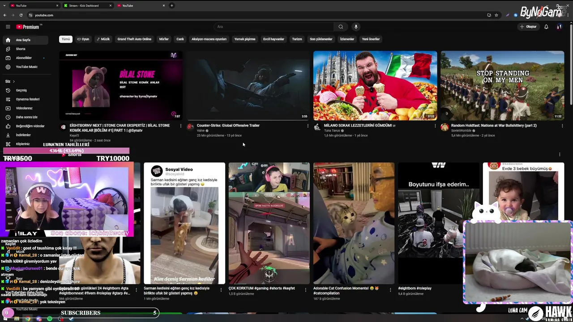Open the notifications bell
The width and height of the screenshot is (573, 322).
pyautogui.click(x=546, y=27)
